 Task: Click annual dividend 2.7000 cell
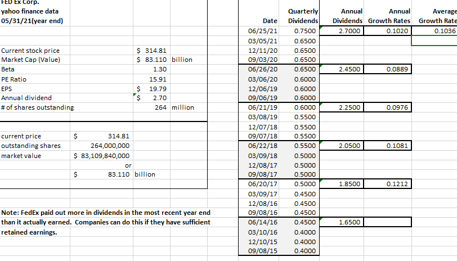pyautogui.click(x=342, y=30)
